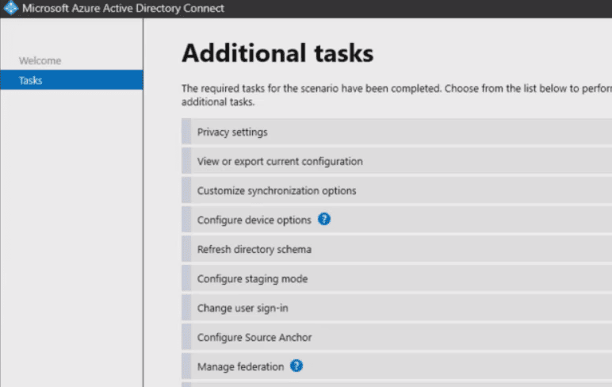612x387 pixels.
Task: Select Customize synchronization options task
Action: tap(396, 190)
